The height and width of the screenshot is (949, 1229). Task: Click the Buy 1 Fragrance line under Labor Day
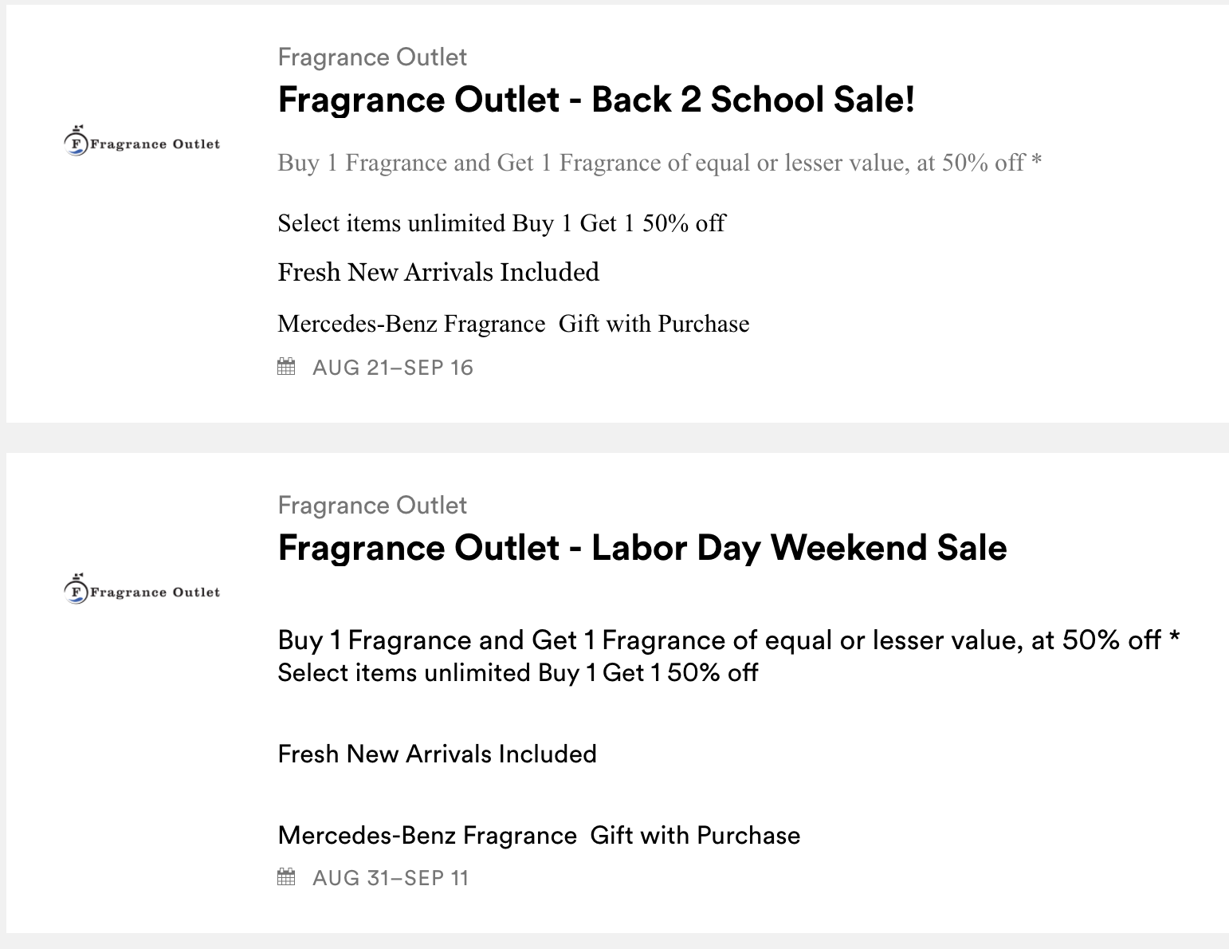click(728, 640)
